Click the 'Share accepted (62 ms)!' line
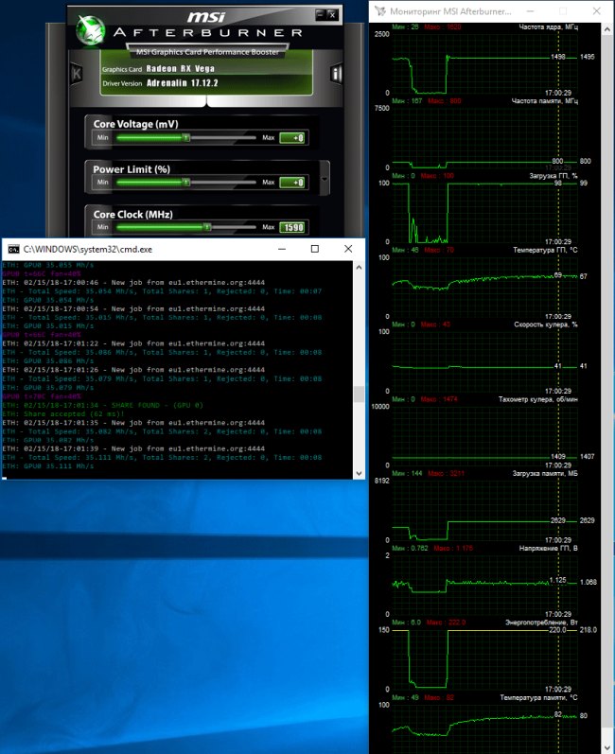The image size is (615, 754). pyautogui.click(x=63, y=414)
